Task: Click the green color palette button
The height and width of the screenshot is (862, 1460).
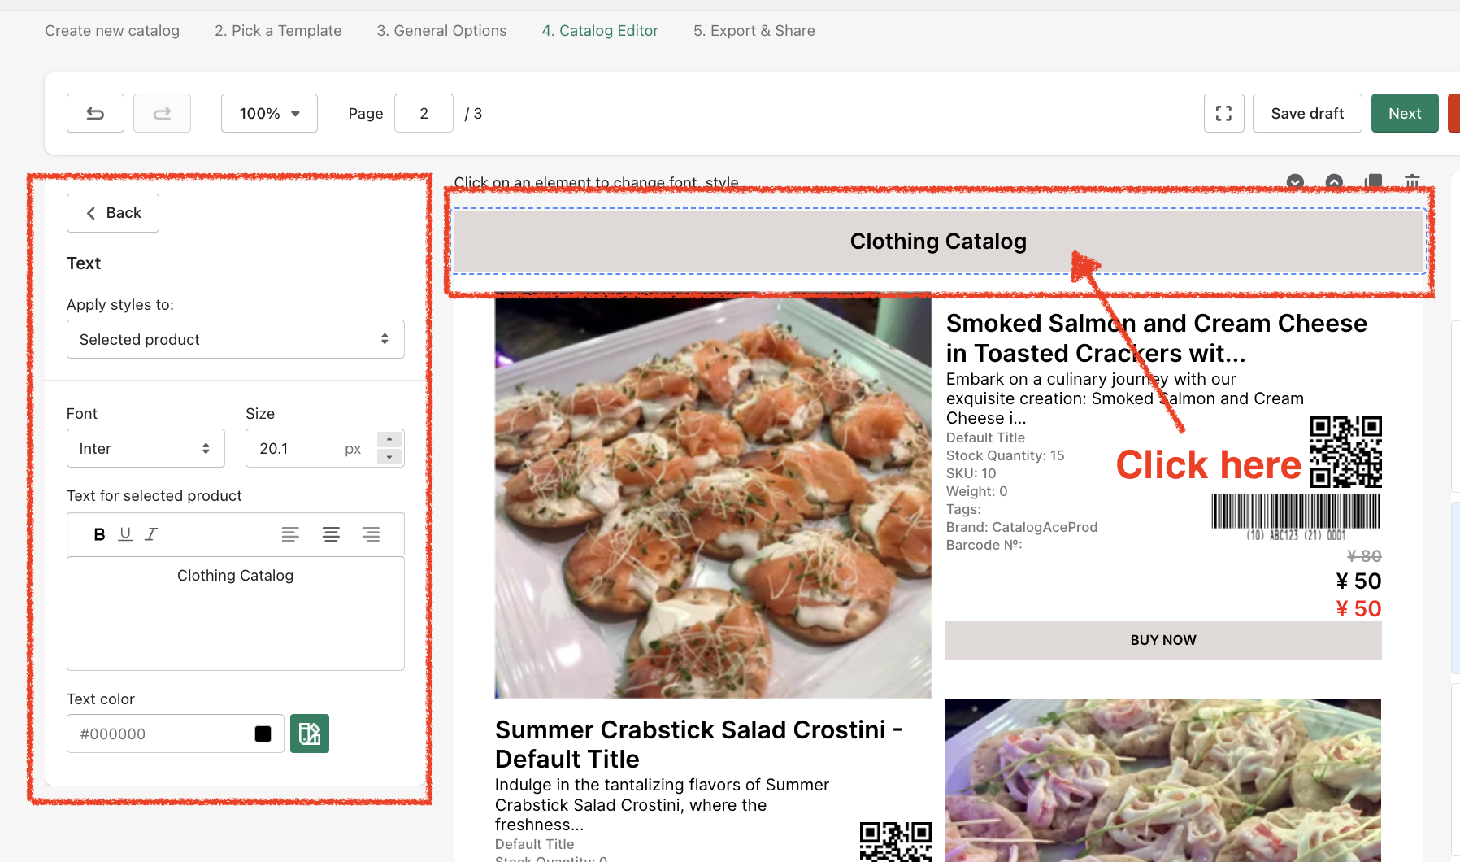Action: click(x=310, y=734)
